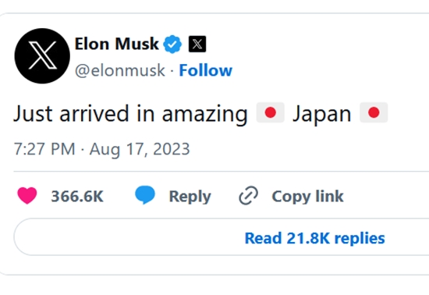Open the Elon Musk display name
The width and height of the screenshot is (429, 295).
(117, 44)
